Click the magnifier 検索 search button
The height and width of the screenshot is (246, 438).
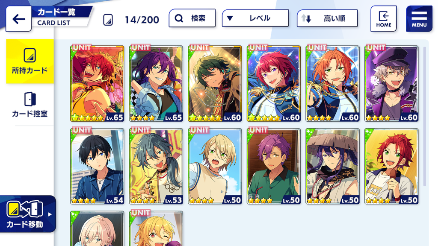pos(192,18)
